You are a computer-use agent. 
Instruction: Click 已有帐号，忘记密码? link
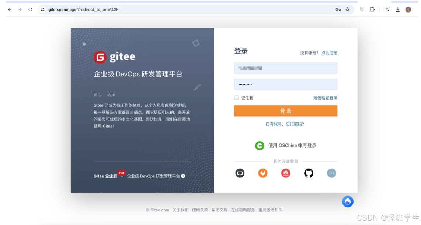285,124
